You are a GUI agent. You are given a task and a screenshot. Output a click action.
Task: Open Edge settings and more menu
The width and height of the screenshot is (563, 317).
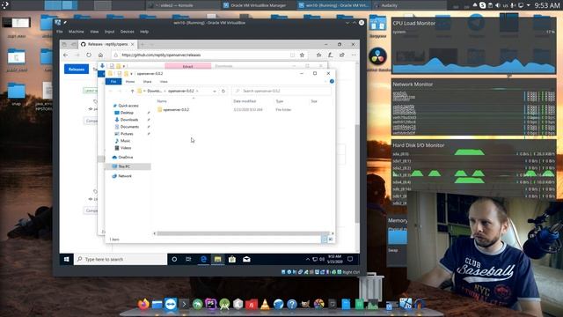pyautogui.click(x=354, y=55)
